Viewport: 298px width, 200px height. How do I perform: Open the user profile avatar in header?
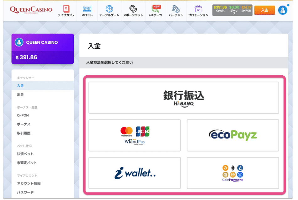[283, 10]
